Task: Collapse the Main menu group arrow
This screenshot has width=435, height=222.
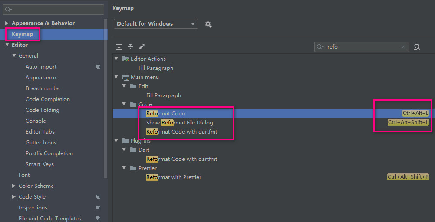Action: pos(116,77)
